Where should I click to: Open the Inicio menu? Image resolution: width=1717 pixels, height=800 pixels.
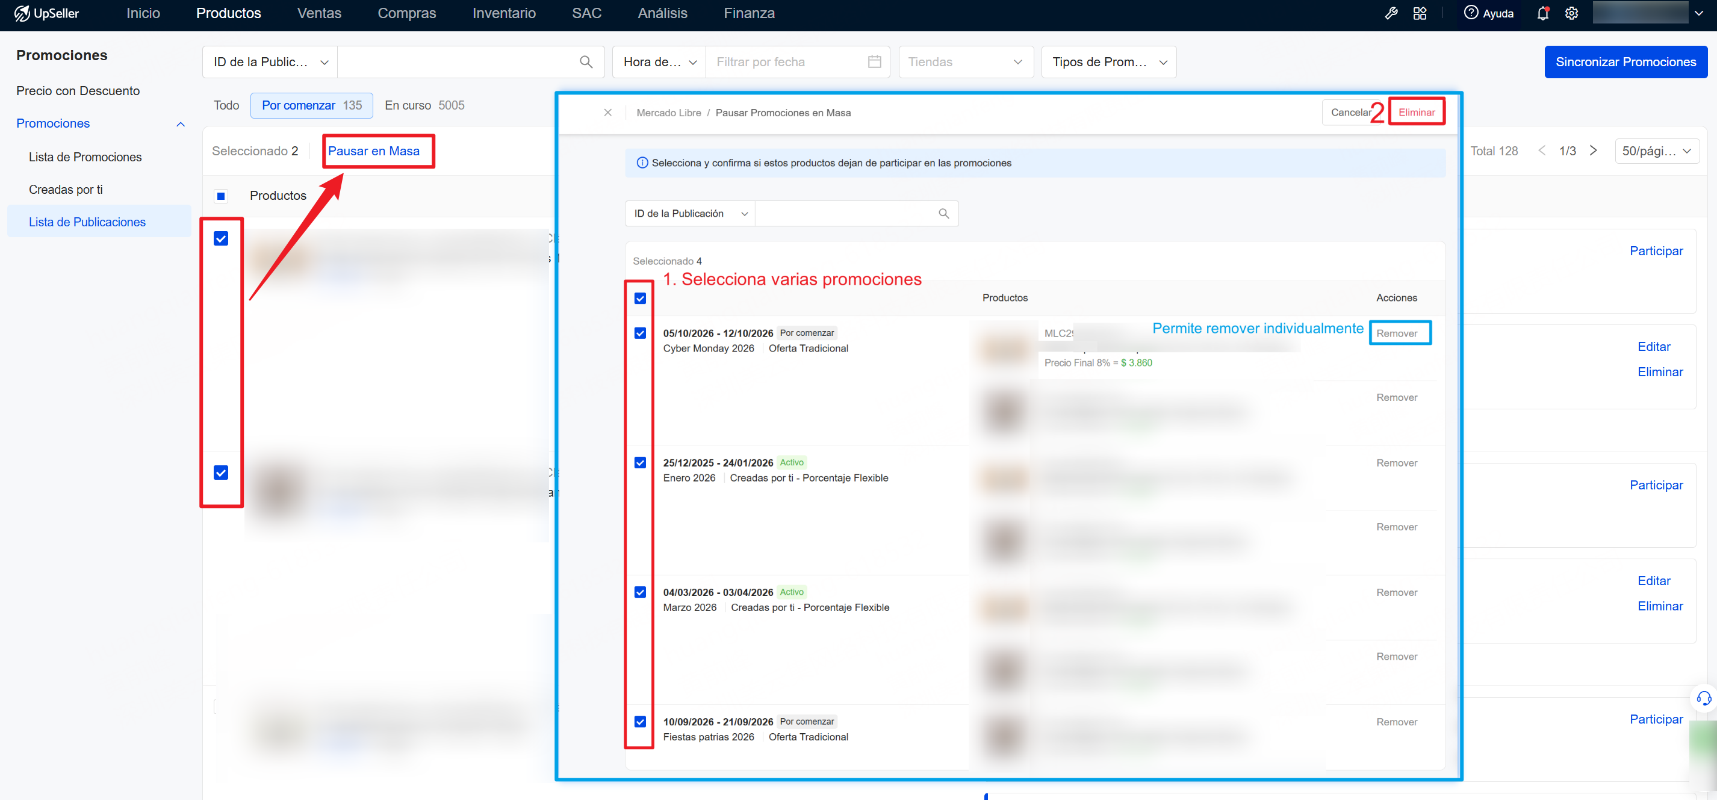(x=143, y=13)
